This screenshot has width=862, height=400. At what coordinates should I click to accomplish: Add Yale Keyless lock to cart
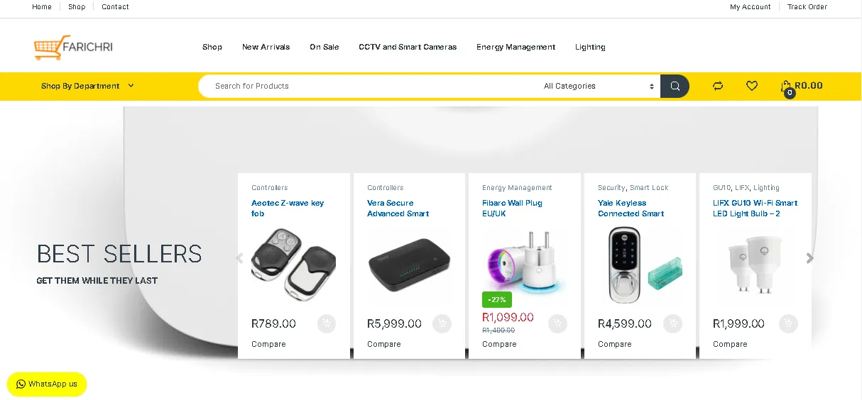click(672, 323)
